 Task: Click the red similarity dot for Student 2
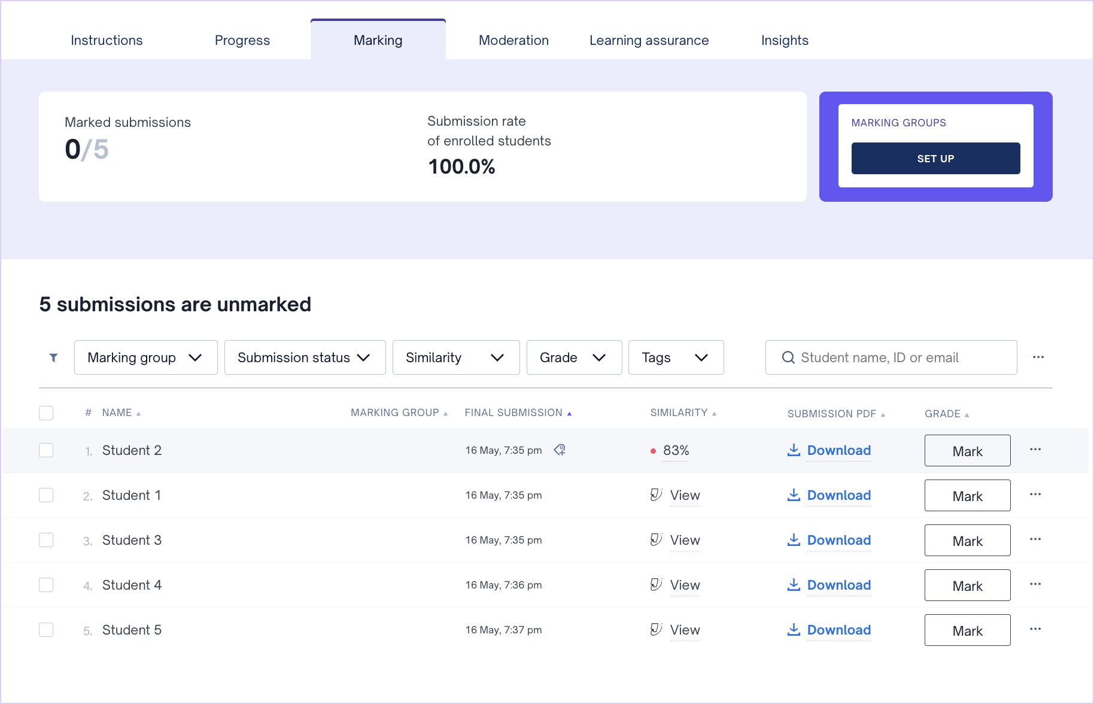tap(653, 451)
